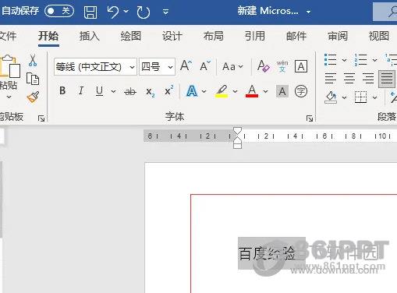This screenshot has height=293, width=397.
Task: Apply numbered list formatting
Action: (x=361, y=60)
